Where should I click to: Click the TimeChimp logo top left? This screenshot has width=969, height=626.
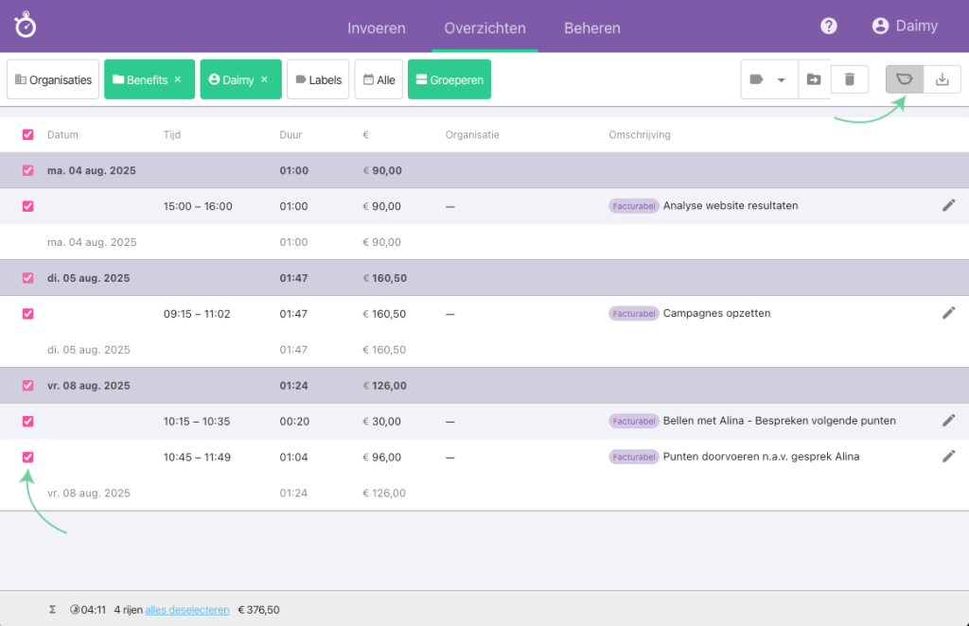pos(25,26)
